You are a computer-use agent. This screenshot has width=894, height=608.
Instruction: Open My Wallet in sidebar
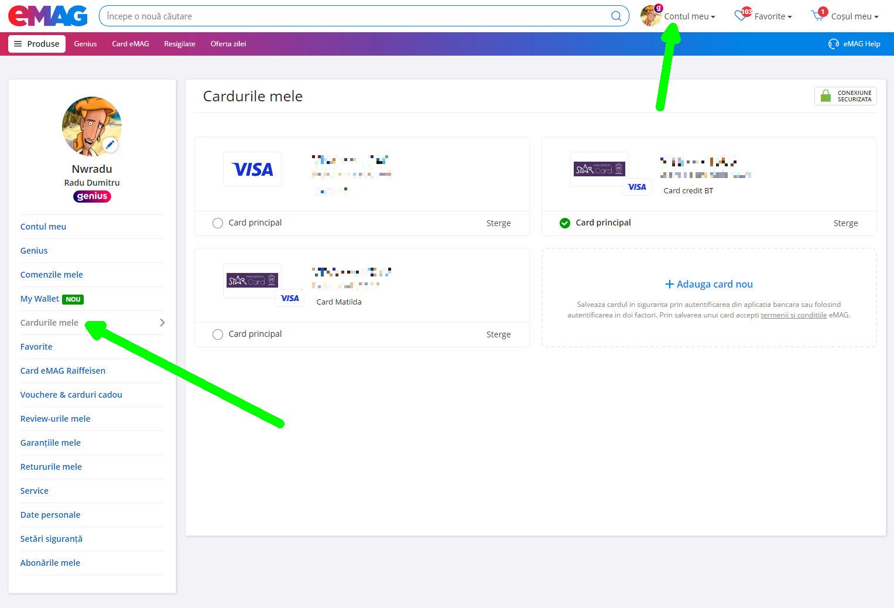tap(40, 299)
